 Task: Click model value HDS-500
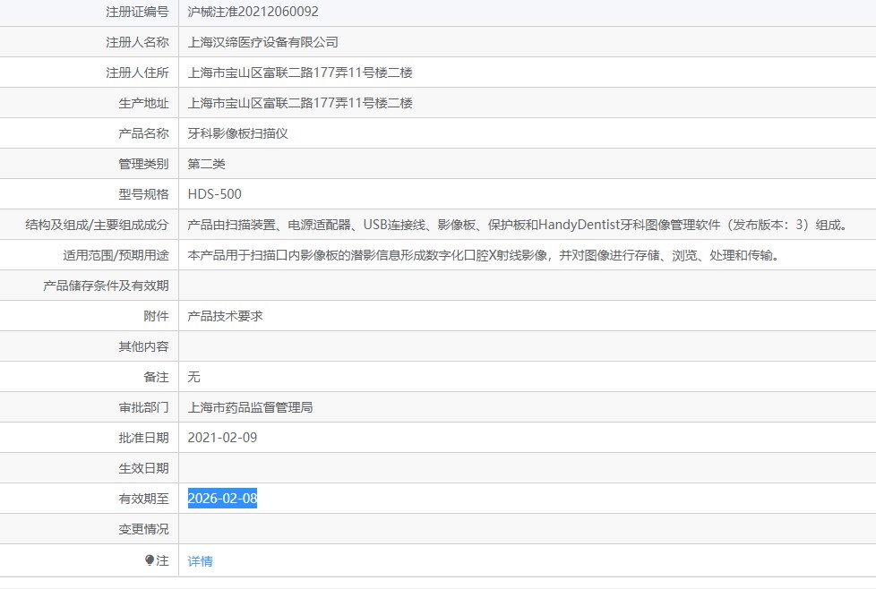point(215,194)
